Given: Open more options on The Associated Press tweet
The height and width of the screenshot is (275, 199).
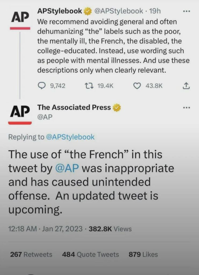Looking at the screenshot, I should tap(186, 108).
